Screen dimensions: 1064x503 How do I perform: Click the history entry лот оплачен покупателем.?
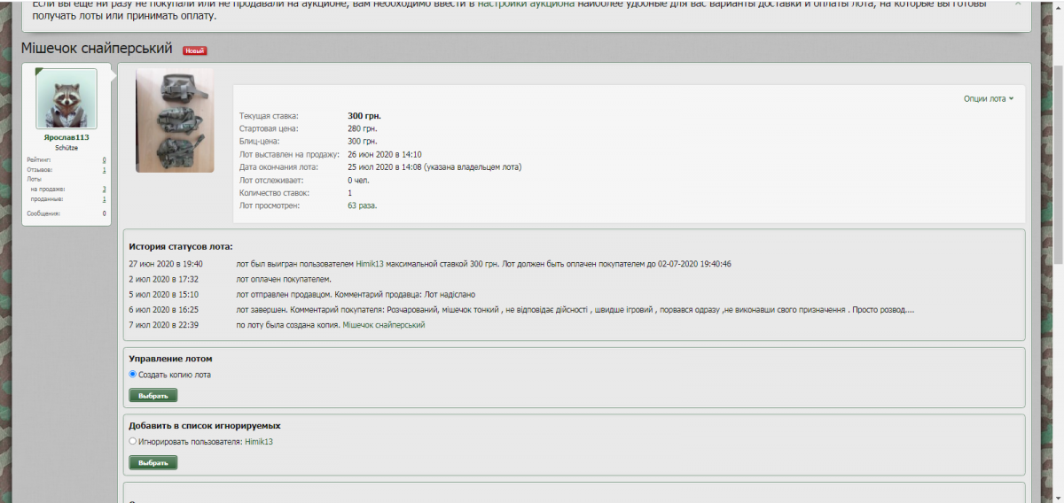[284, 279]
